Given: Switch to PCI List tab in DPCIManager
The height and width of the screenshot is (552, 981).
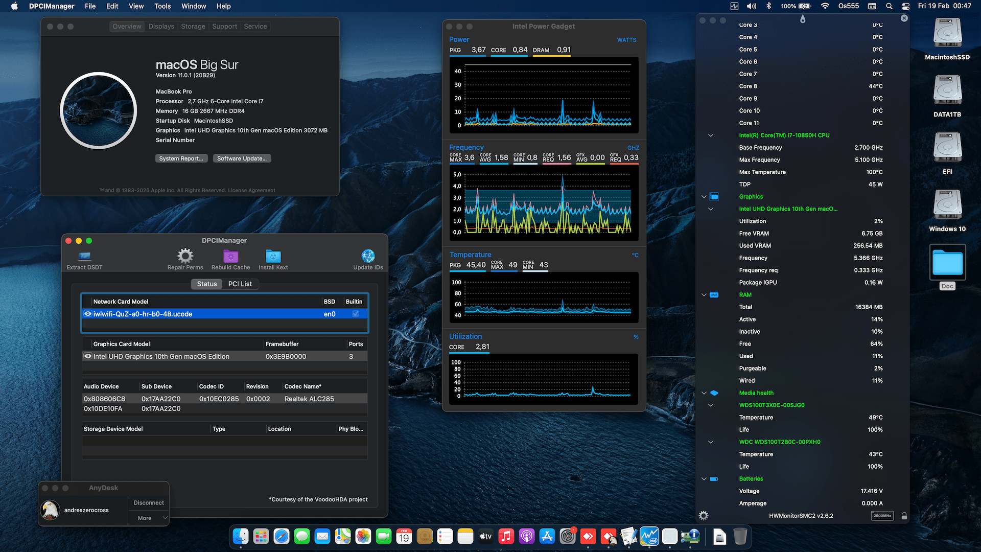Looking at the screenshot, I should coord(240,284).
